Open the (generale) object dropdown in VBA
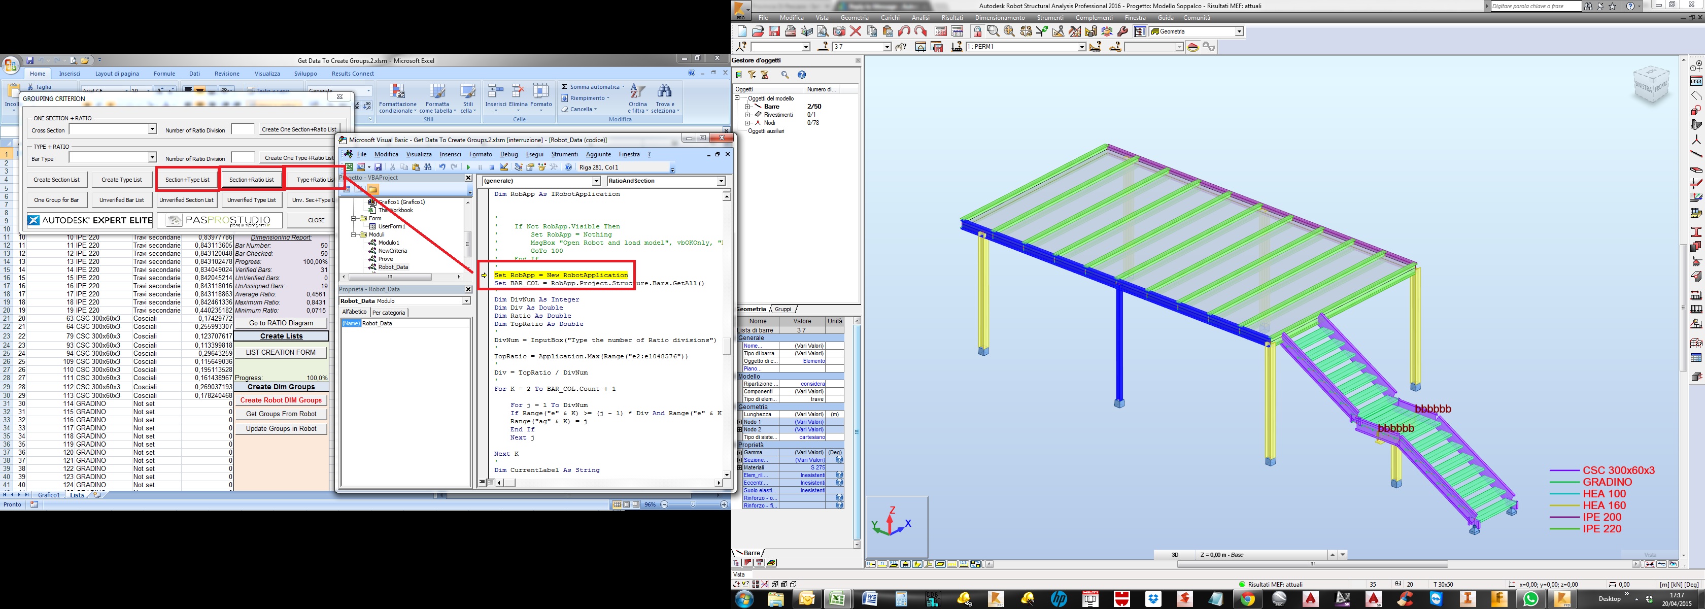 596,181
